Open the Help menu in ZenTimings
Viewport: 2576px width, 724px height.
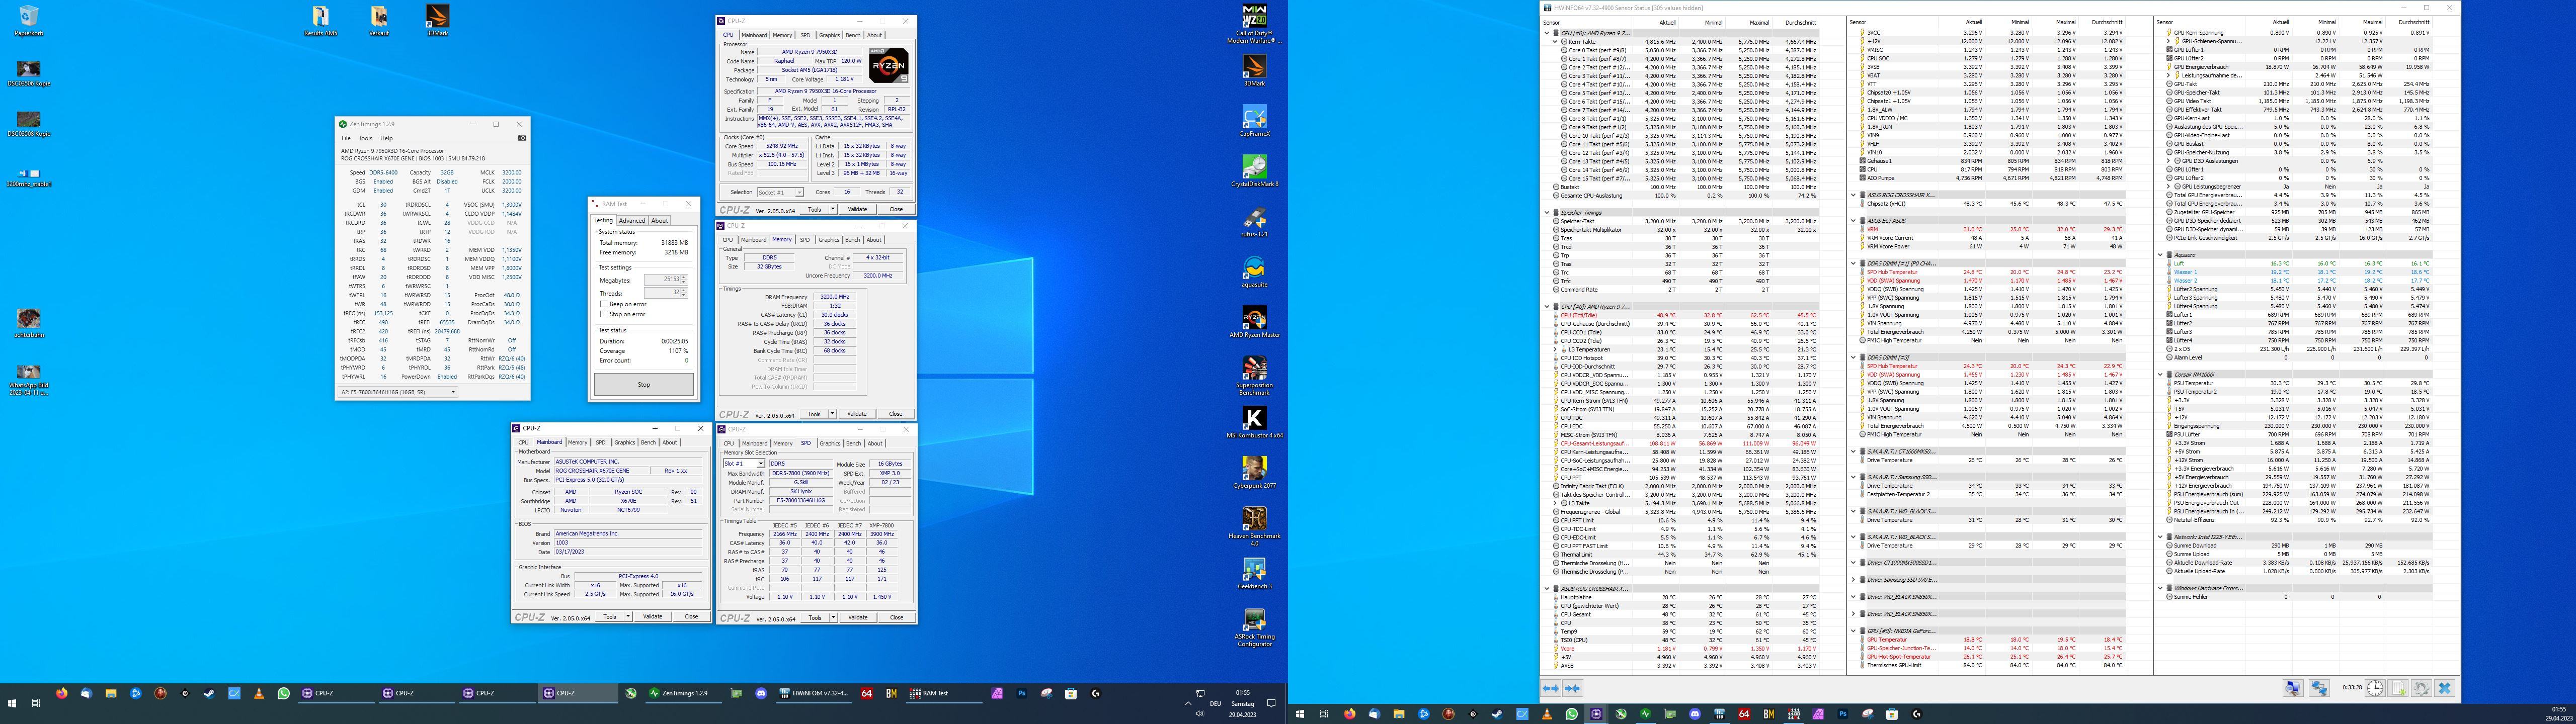coord(386,138)
